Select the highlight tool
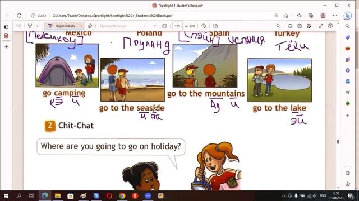Viewport: 359px width, 201px height. [x=30, y=26]
